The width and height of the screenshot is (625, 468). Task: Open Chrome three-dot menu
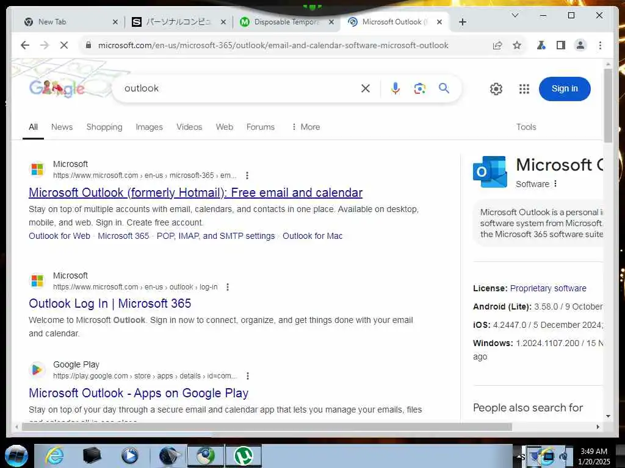(x=601, y=45)
